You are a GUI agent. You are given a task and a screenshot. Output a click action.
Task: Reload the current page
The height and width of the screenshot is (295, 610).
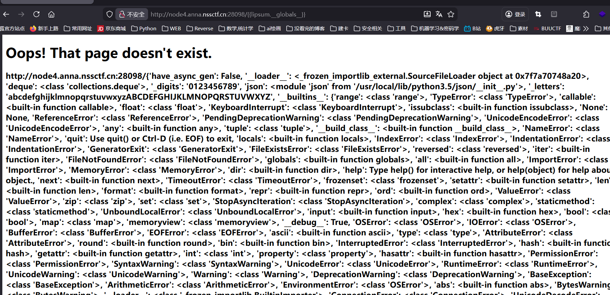[36, 14]
